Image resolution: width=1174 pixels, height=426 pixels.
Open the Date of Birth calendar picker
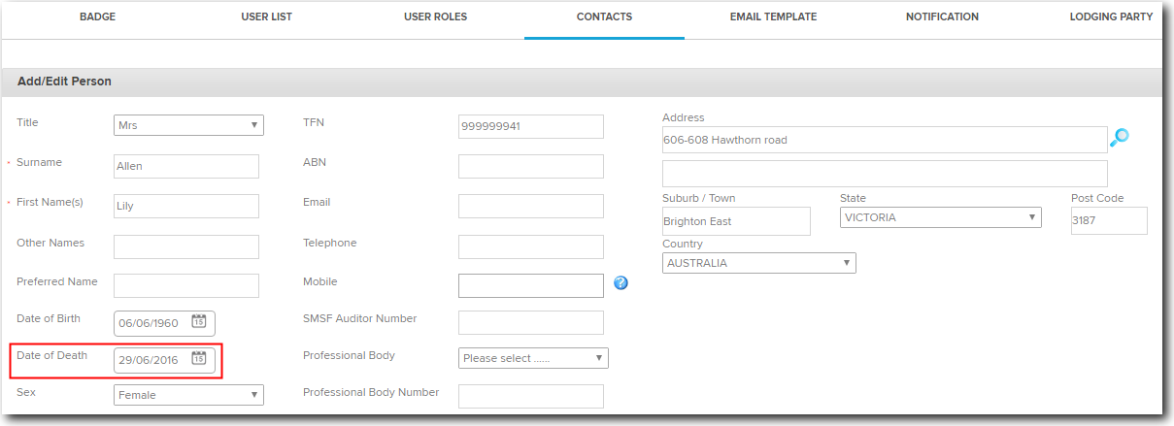click(x=199, y=322)
